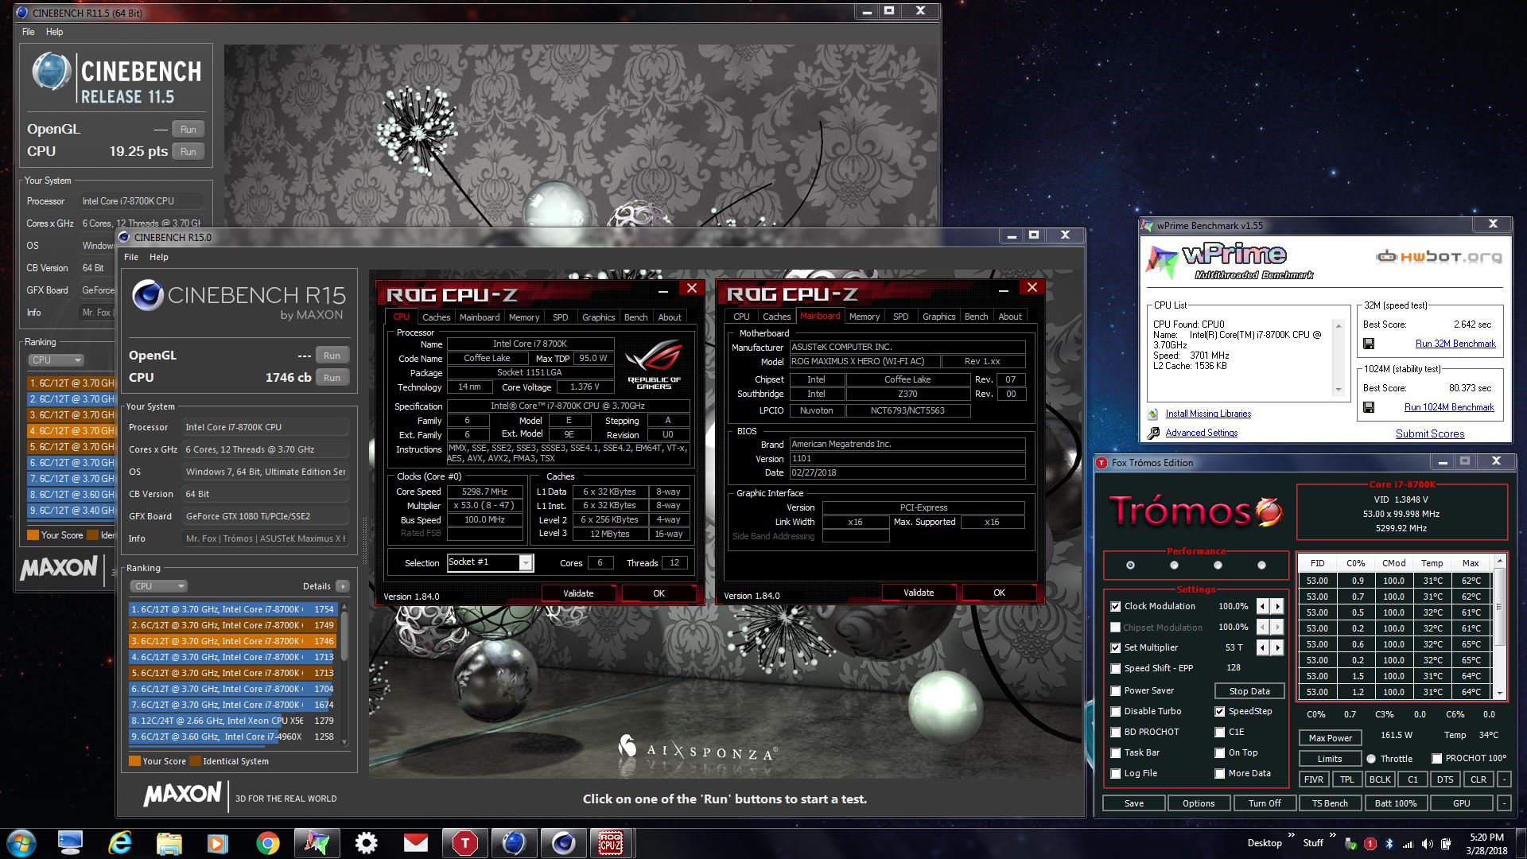Decrease Clock Modulation with the left arrow
The height and width of the screenshot is (859, 1527).
point(1262,606)
